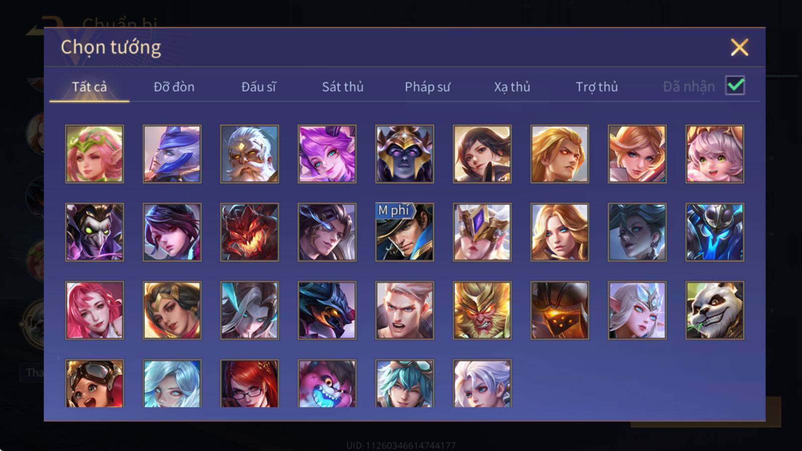Select the red-haired hero with glasses
Viewport: 802px width, 451px height.
[x=250, y=383]
